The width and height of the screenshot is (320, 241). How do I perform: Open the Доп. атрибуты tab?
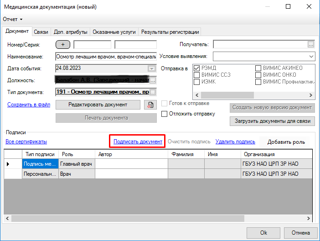click(70, 32)
